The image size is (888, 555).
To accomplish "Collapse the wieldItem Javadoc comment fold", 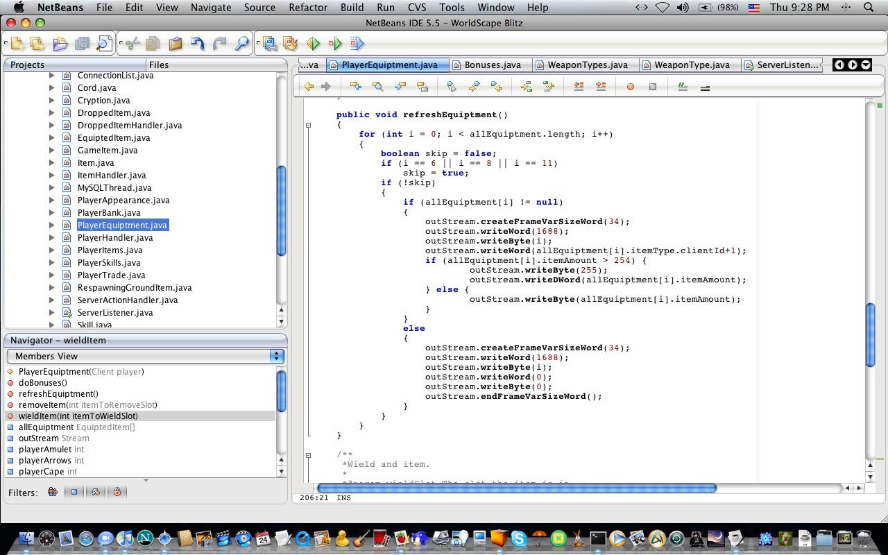I will [309, 456].
